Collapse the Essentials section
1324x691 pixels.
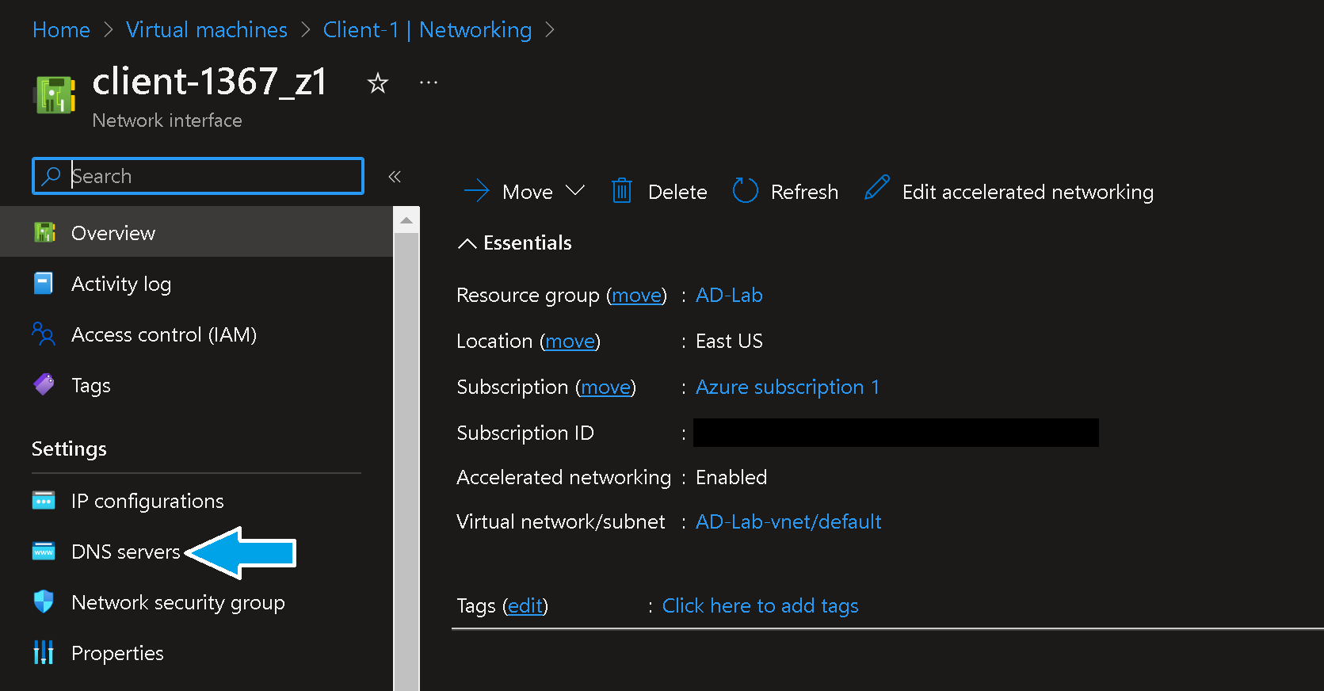[x=467, y=243]
